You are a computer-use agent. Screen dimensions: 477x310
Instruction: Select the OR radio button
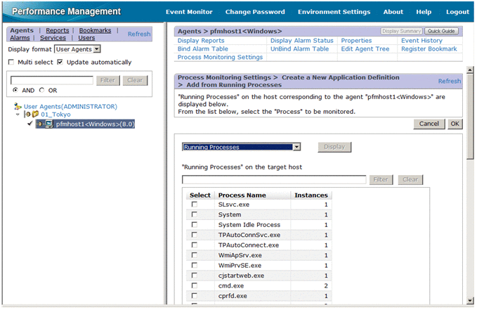pyautogui.click(x=42, y=91)
